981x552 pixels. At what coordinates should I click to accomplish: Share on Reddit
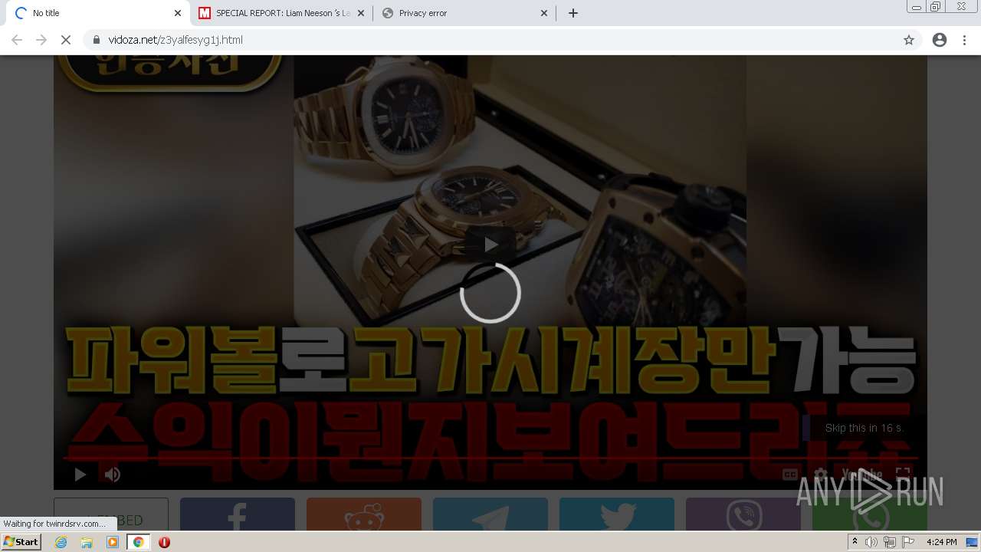tap(364, 514)
